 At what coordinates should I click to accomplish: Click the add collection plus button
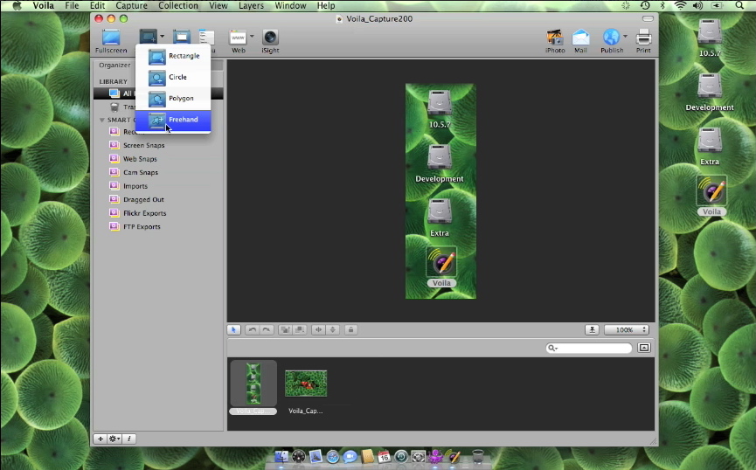(101, 439)
